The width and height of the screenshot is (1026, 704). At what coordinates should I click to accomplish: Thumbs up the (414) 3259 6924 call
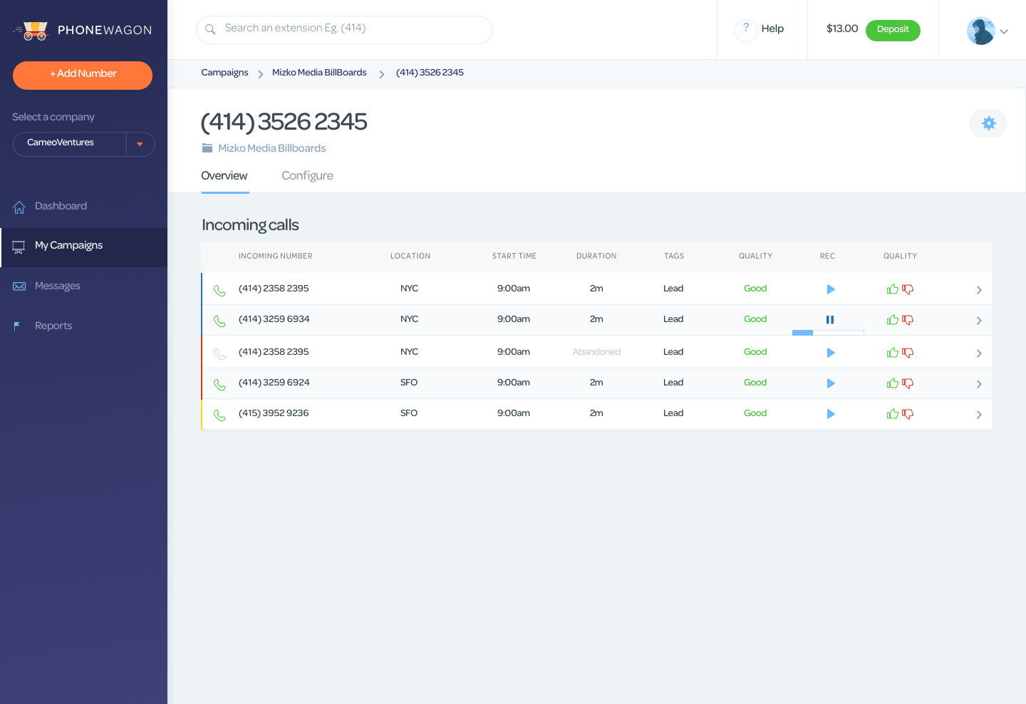[x=892, y=383]
